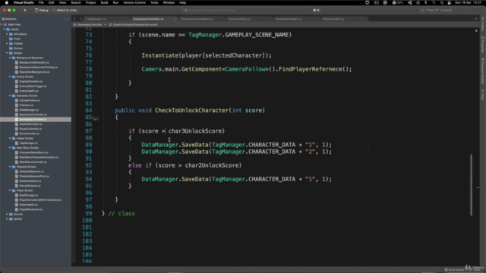Open the Run menu
The width and height of the screenshot is (486, 273).
click(115, 2)
